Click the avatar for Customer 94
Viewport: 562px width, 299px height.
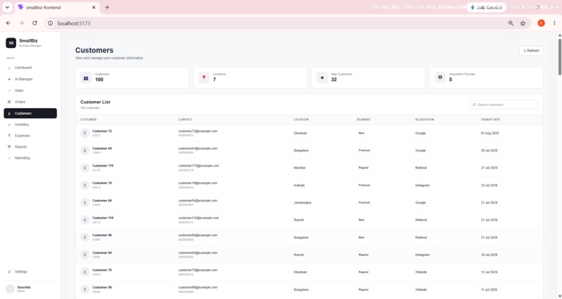click(84, 254)
